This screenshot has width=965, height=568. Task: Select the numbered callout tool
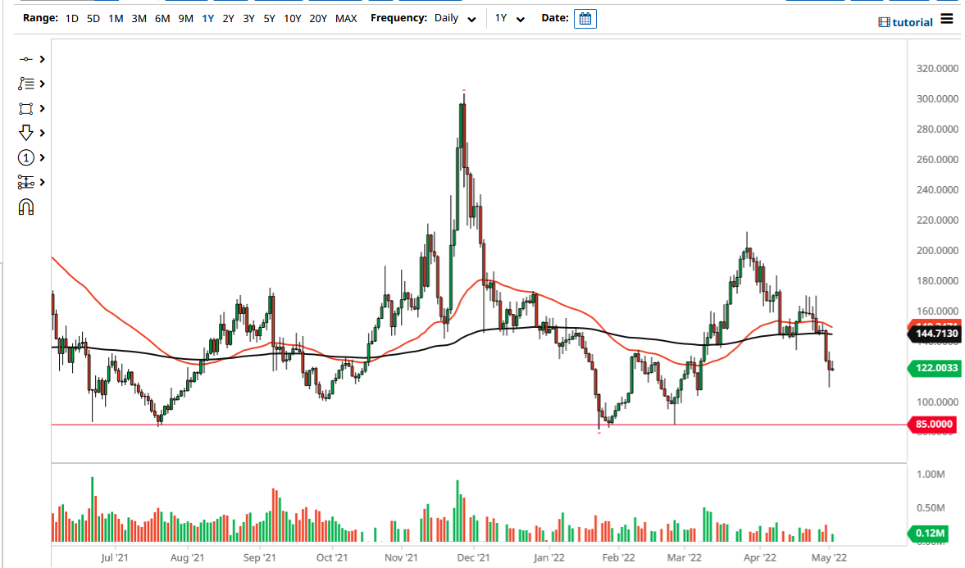click(25, 157)
